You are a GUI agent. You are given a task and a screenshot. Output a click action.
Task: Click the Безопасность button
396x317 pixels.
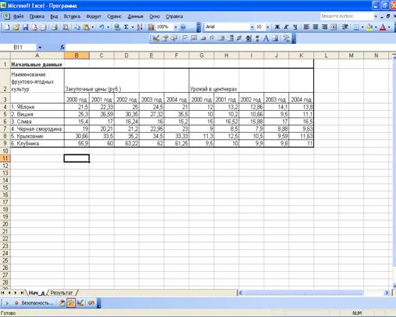(34, 303)
